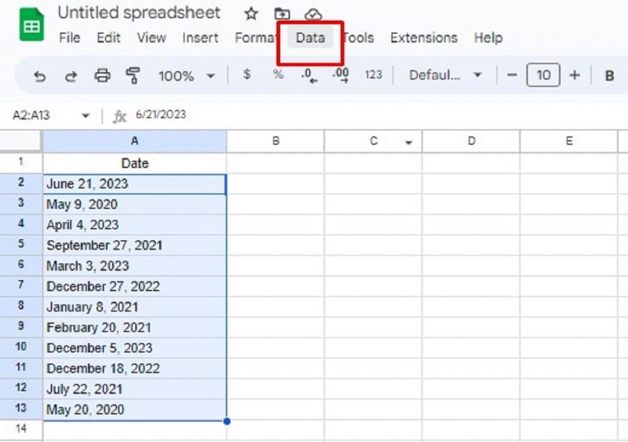The width and height of the screenshot is (628, 442).
Task: Select cell May 20, 2020
Action: (x=134, y=410)
